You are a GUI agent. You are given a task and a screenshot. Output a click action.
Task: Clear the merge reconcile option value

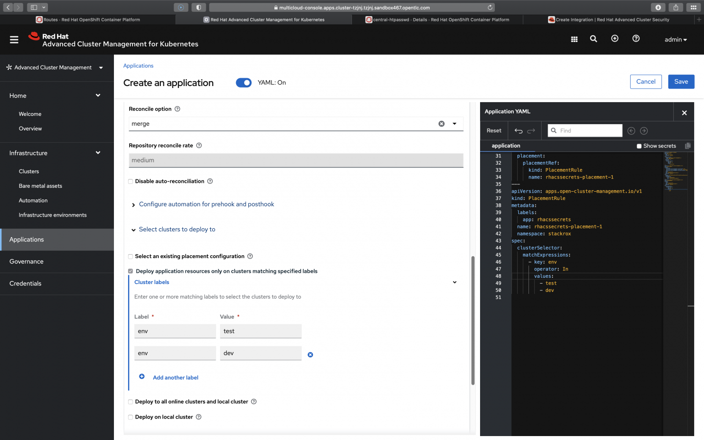441,124
